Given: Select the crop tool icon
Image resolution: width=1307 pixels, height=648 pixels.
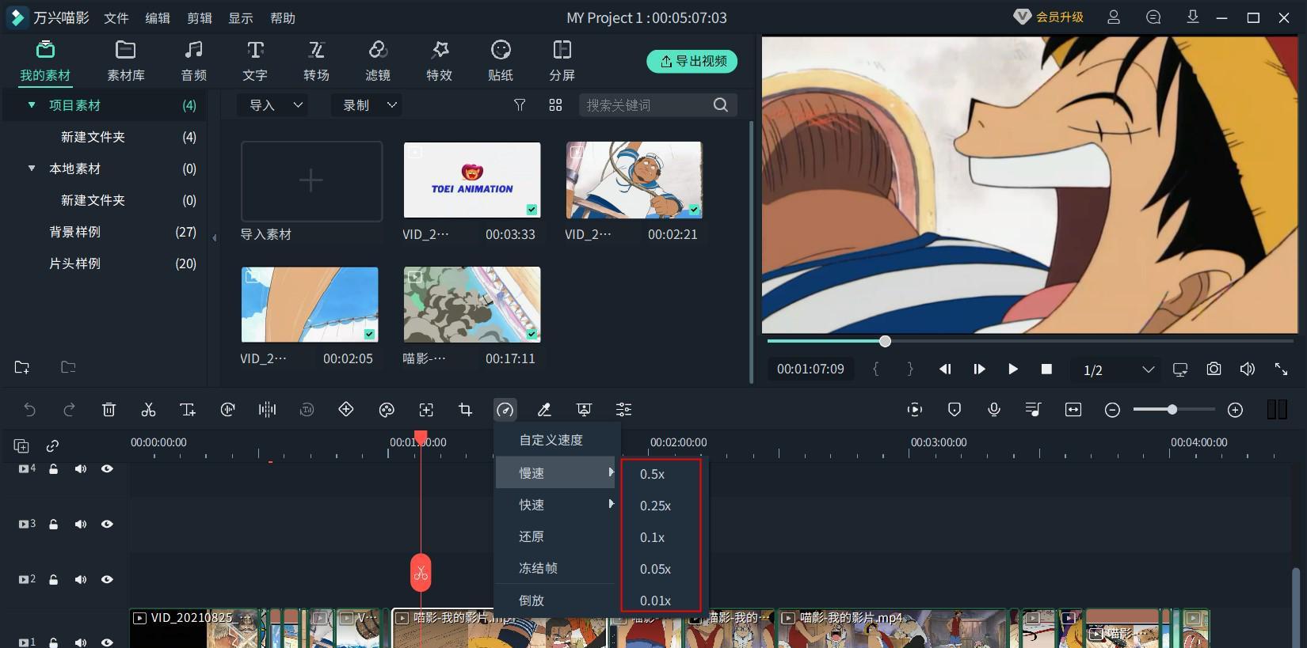Looking at the screenshot, I should click(x=465, y=409).
